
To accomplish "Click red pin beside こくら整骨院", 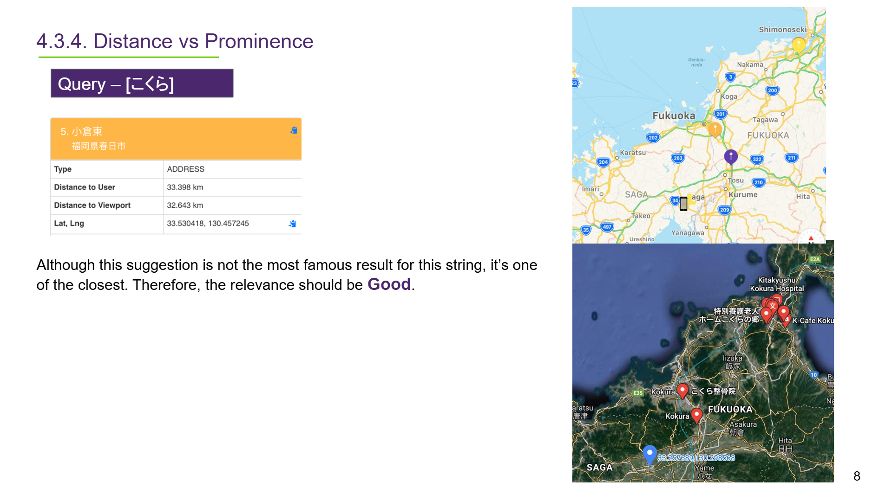I will 682,391.
